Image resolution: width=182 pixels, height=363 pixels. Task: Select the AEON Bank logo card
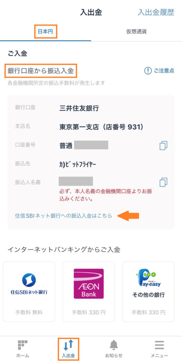pos(89,292)
